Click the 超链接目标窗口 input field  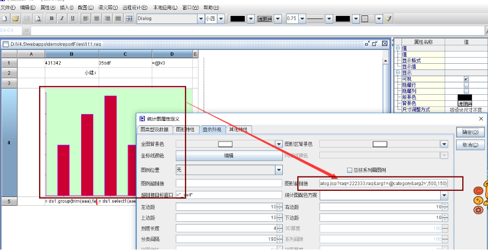pos(229,195)
